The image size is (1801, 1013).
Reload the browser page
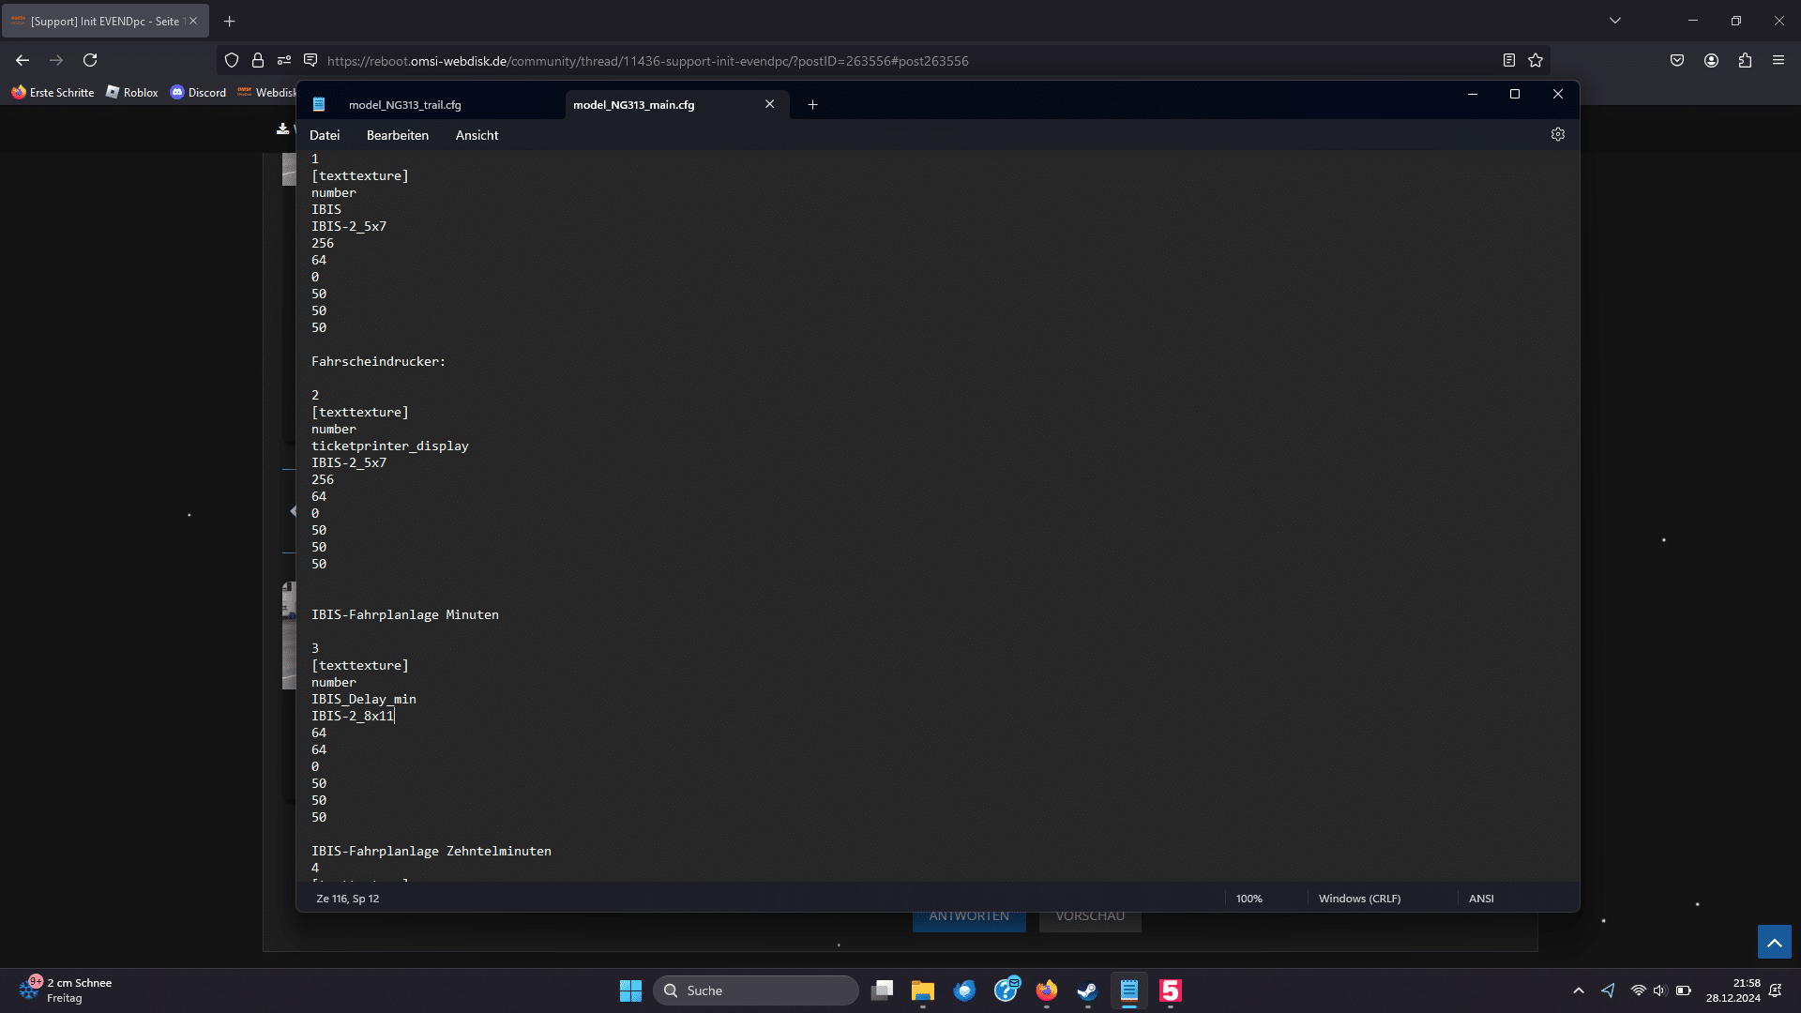(90, 61)
